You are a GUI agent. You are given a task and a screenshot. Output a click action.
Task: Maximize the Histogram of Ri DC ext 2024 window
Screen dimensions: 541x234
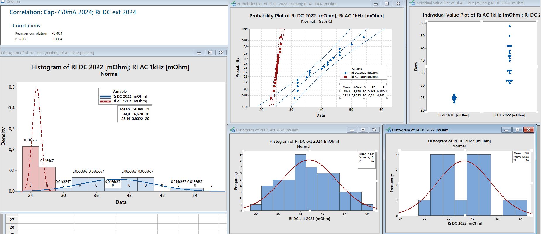pos(363,130)
